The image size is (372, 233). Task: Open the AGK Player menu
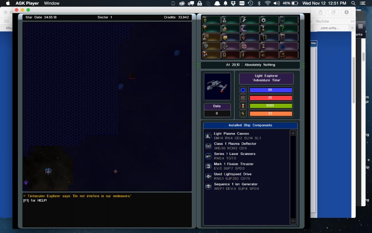tap(27, 3)
